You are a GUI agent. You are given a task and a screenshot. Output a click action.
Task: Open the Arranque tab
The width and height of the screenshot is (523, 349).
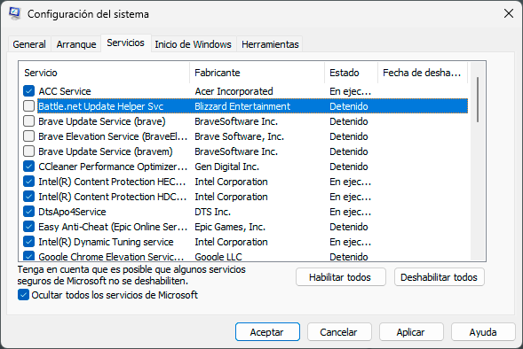[x=76, y=44]
